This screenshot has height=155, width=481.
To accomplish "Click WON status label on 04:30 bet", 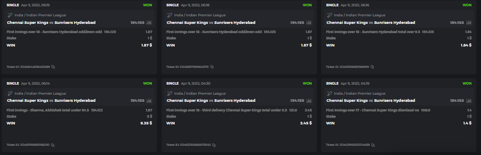I will point(307,83).
